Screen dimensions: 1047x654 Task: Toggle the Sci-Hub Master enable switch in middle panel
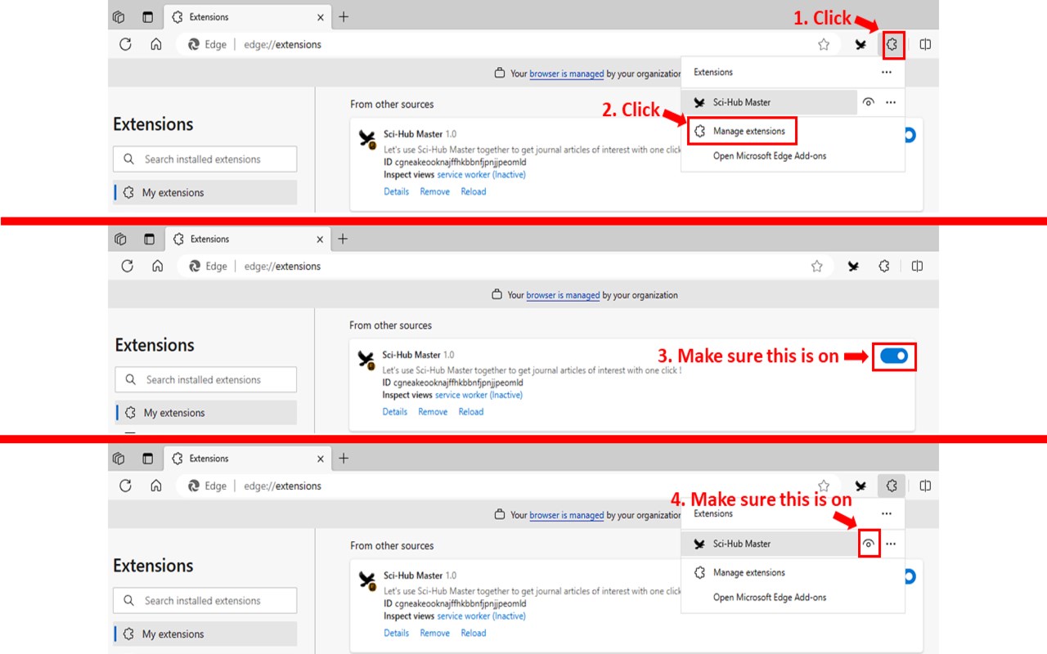[894, 356]
